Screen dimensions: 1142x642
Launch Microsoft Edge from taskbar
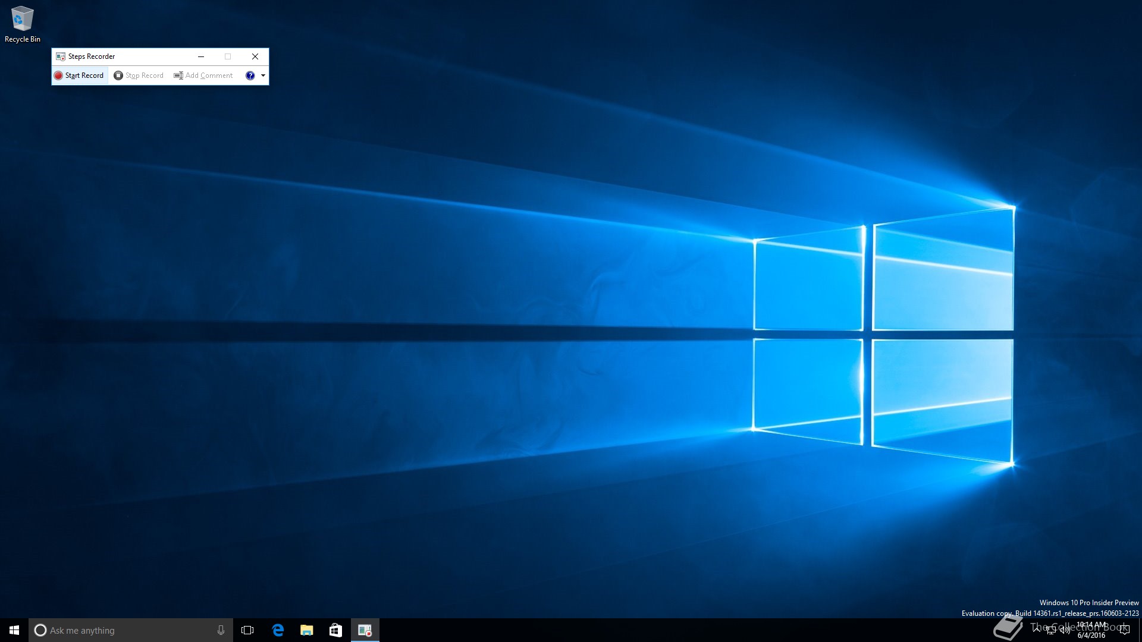pos(277,630)
